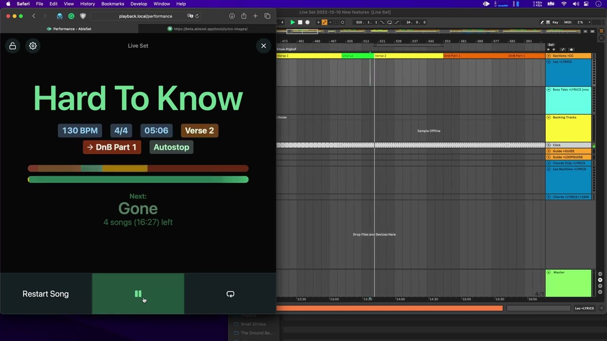607x341 pixels.
Task: Unfold the Chords Only +LYRICS track
Action: pyautogui.click(x=549, y=163)
